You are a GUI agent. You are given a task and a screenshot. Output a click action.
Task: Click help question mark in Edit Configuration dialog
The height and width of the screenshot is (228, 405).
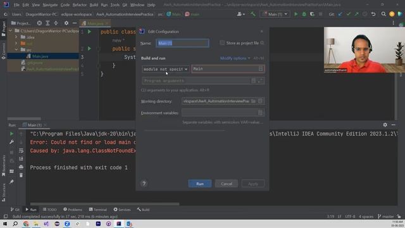pos(144,184)
